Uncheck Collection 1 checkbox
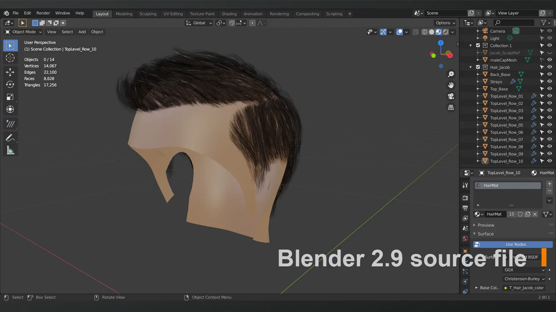The height and width of the screenshot is (312, 556). pos(478,45)
